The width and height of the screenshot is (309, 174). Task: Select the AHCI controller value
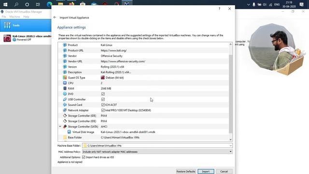(x=104, y=127)
